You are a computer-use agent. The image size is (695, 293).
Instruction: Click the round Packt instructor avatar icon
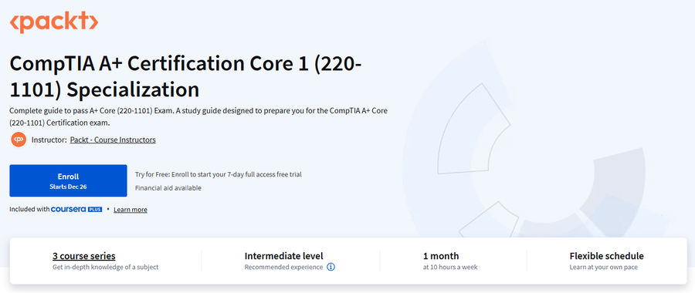(19, 140)
